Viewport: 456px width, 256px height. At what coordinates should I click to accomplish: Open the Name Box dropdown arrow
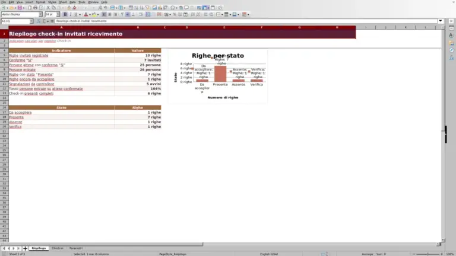coord(31,21)
